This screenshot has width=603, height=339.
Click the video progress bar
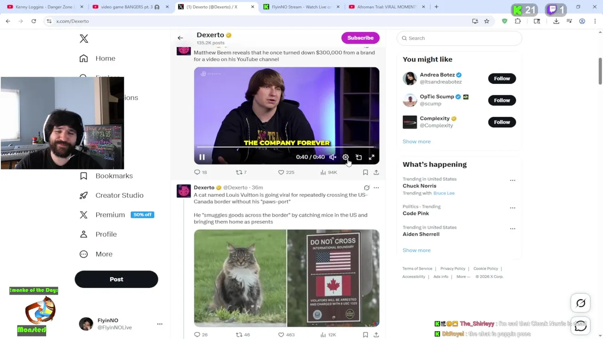(x=286, y=147)
